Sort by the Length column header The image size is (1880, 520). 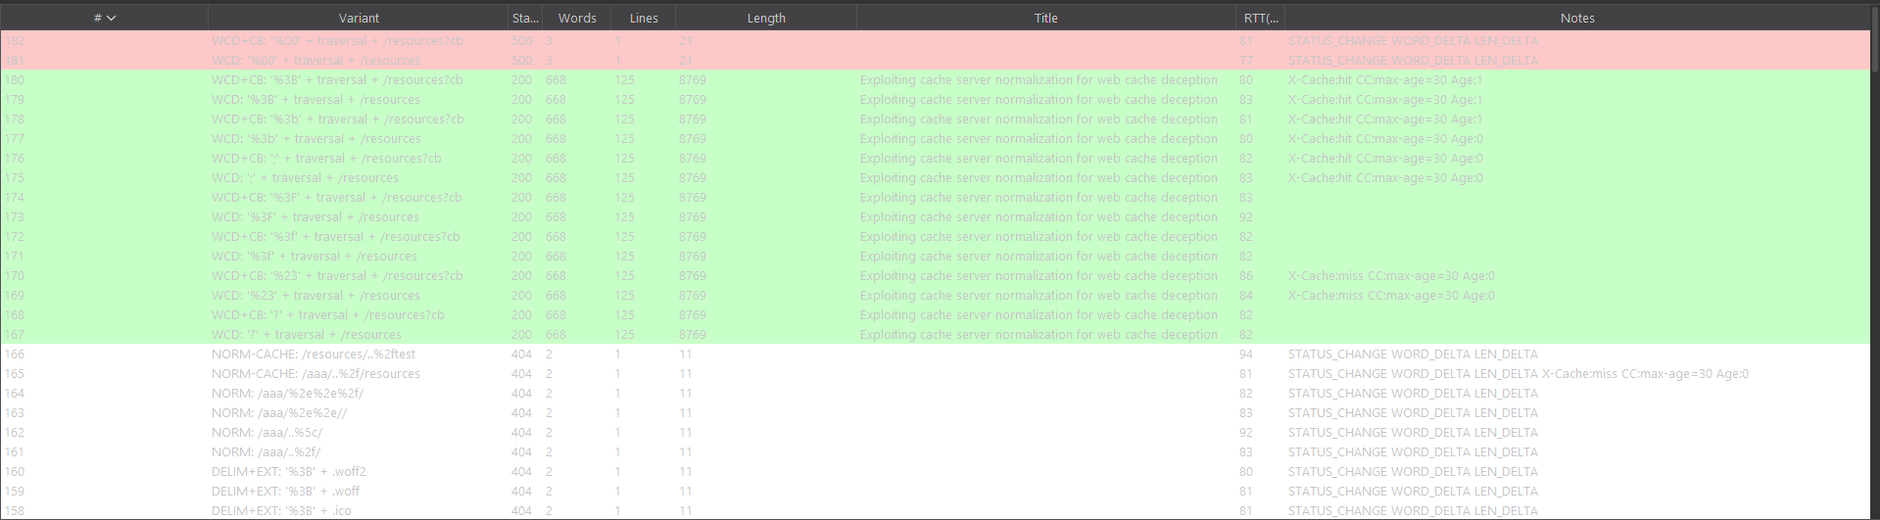pos(766,19)
